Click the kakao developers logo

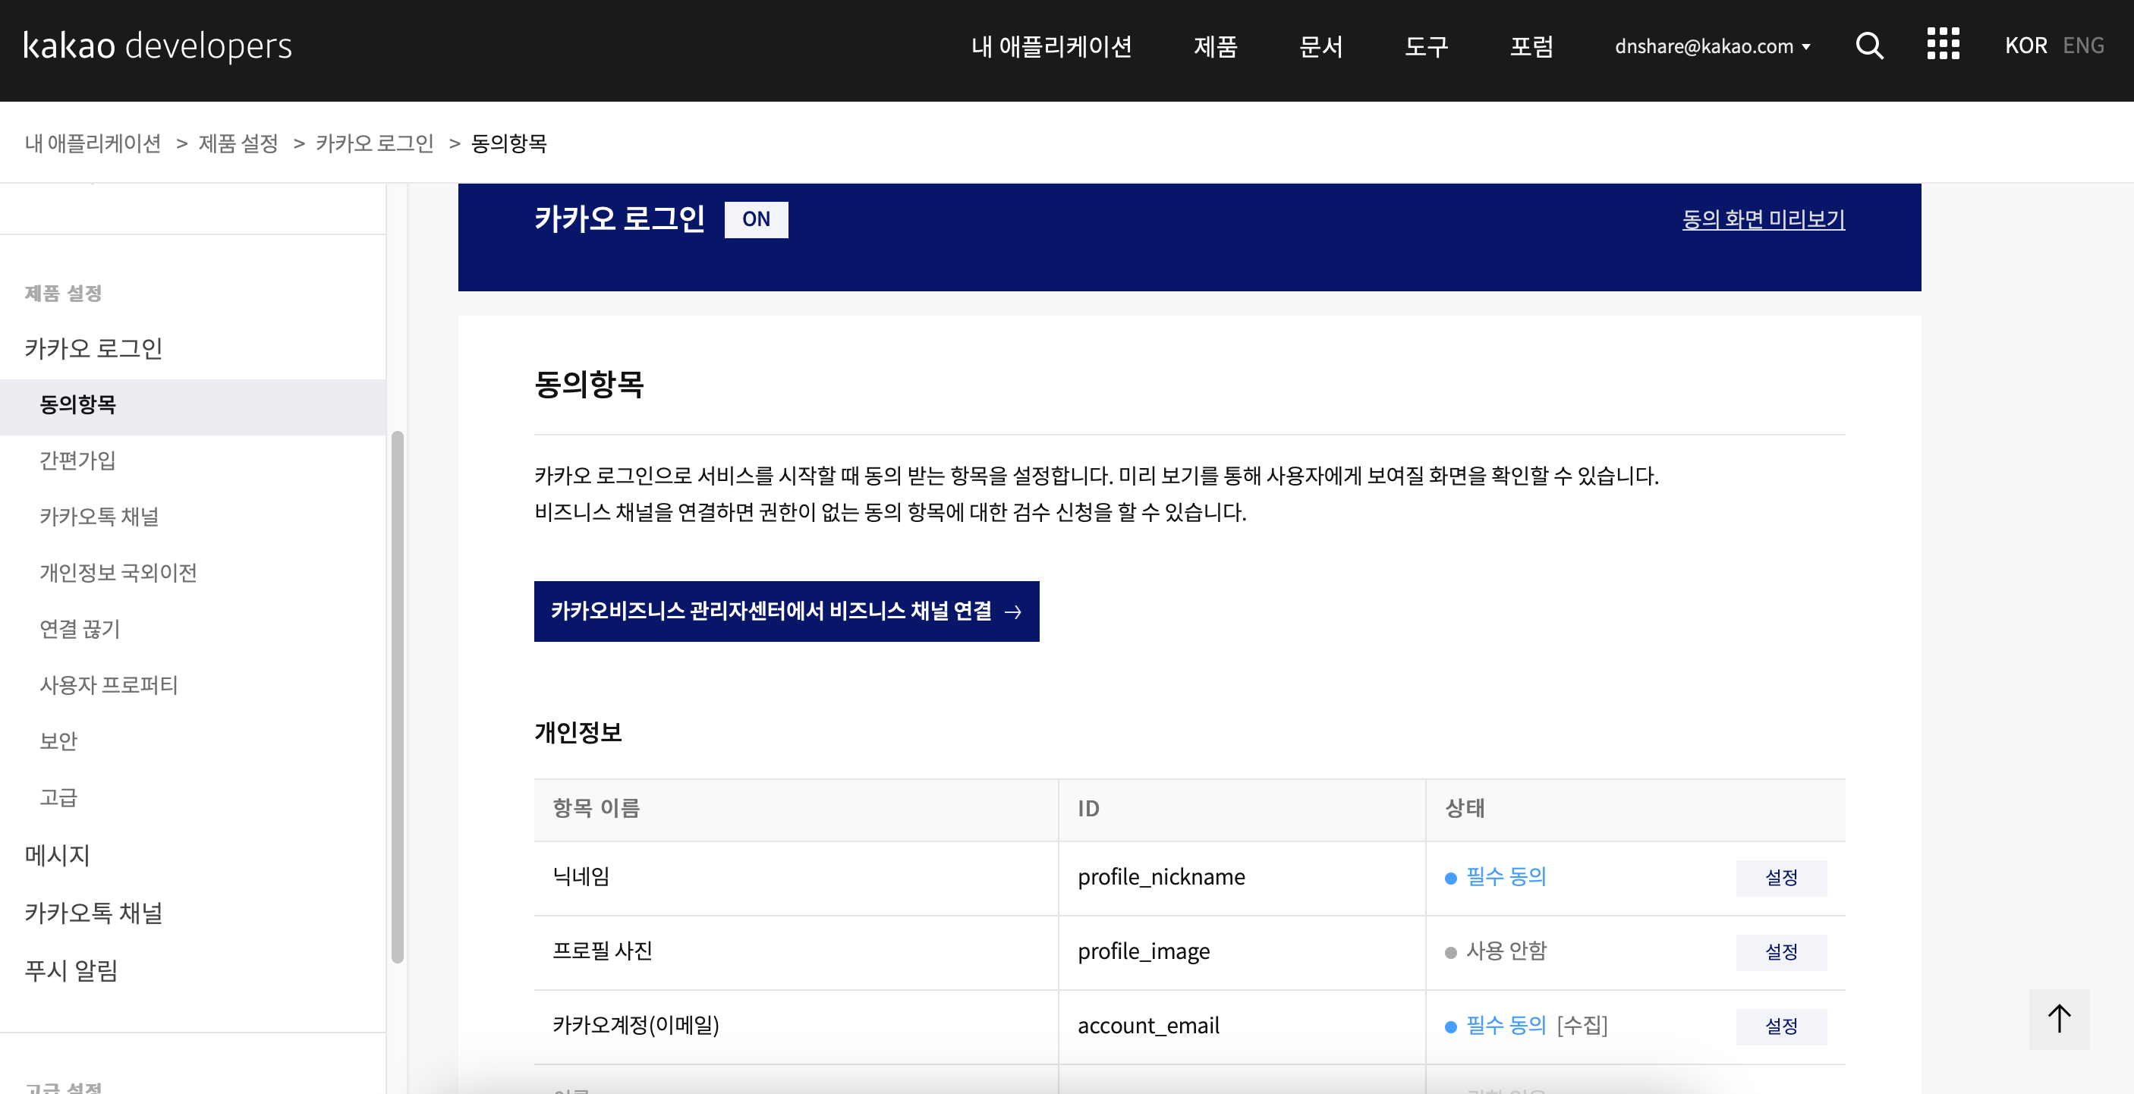pyautogui.click(x=157, y=46)
